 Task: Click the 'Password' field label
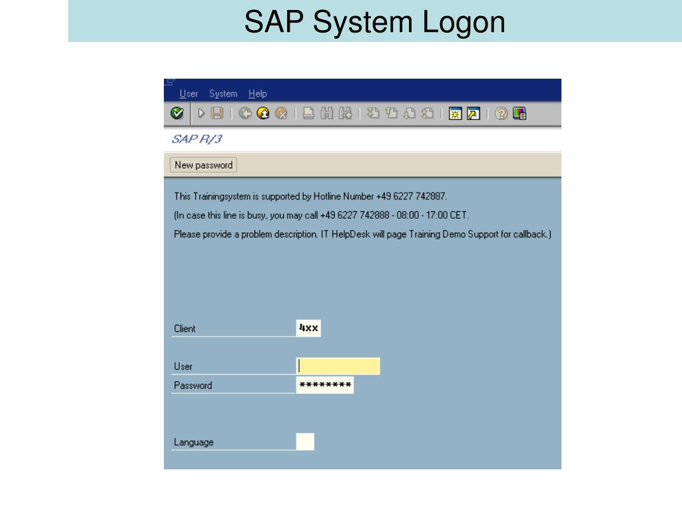tap(193, 385)
